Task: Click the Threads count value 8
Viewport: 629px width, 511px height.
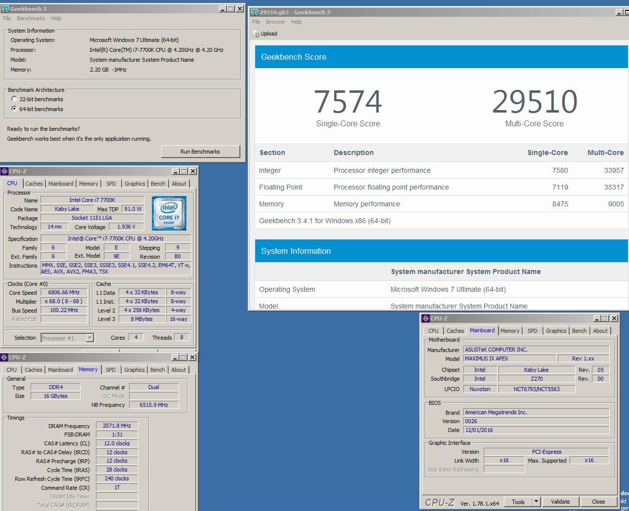Action: 181,337
